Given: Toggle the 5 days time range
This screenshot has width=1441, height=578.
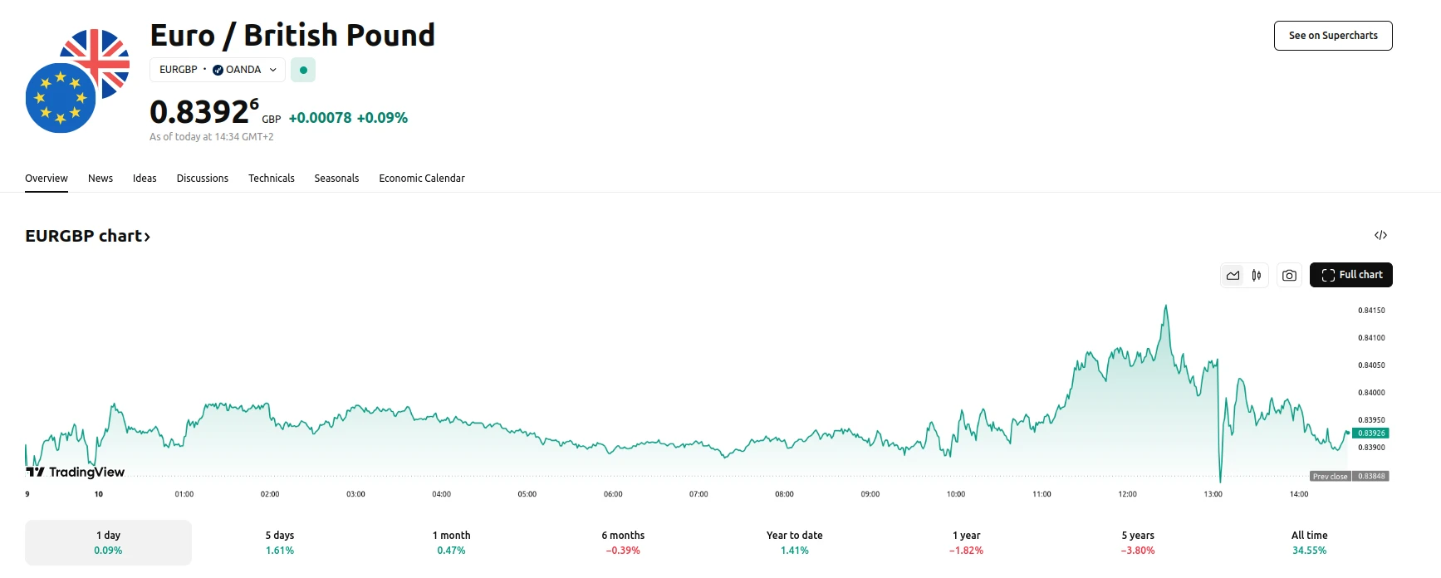Looking at the screenshot, I should pos(279,541).
